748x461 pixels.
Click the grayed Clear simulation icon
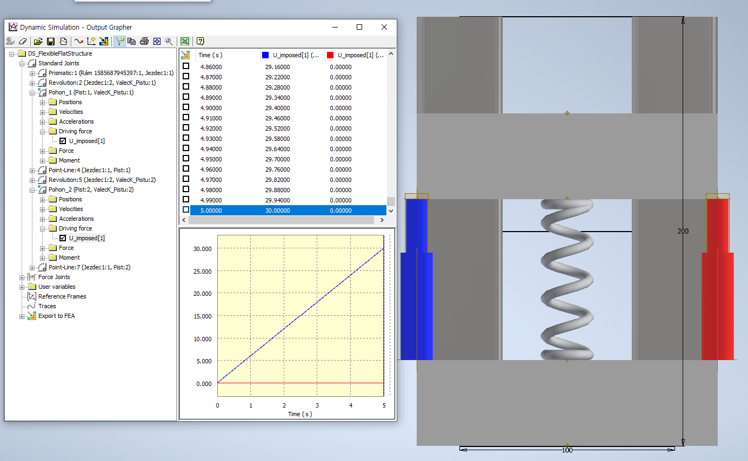click(10, 41)
